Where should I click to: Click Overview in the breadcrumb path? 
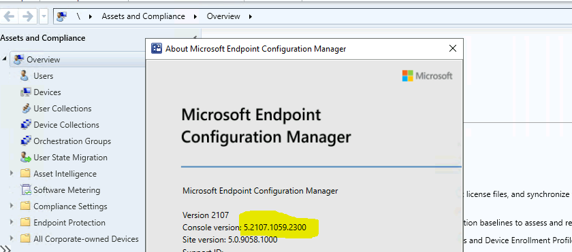tap(223, 16)
